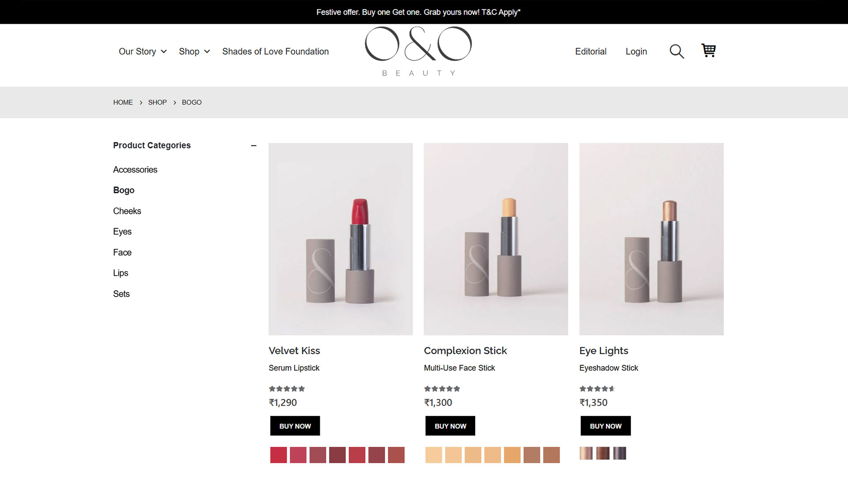Select the Cheeks category
Viewport: 848px width, 477px height.
(127, 211)
